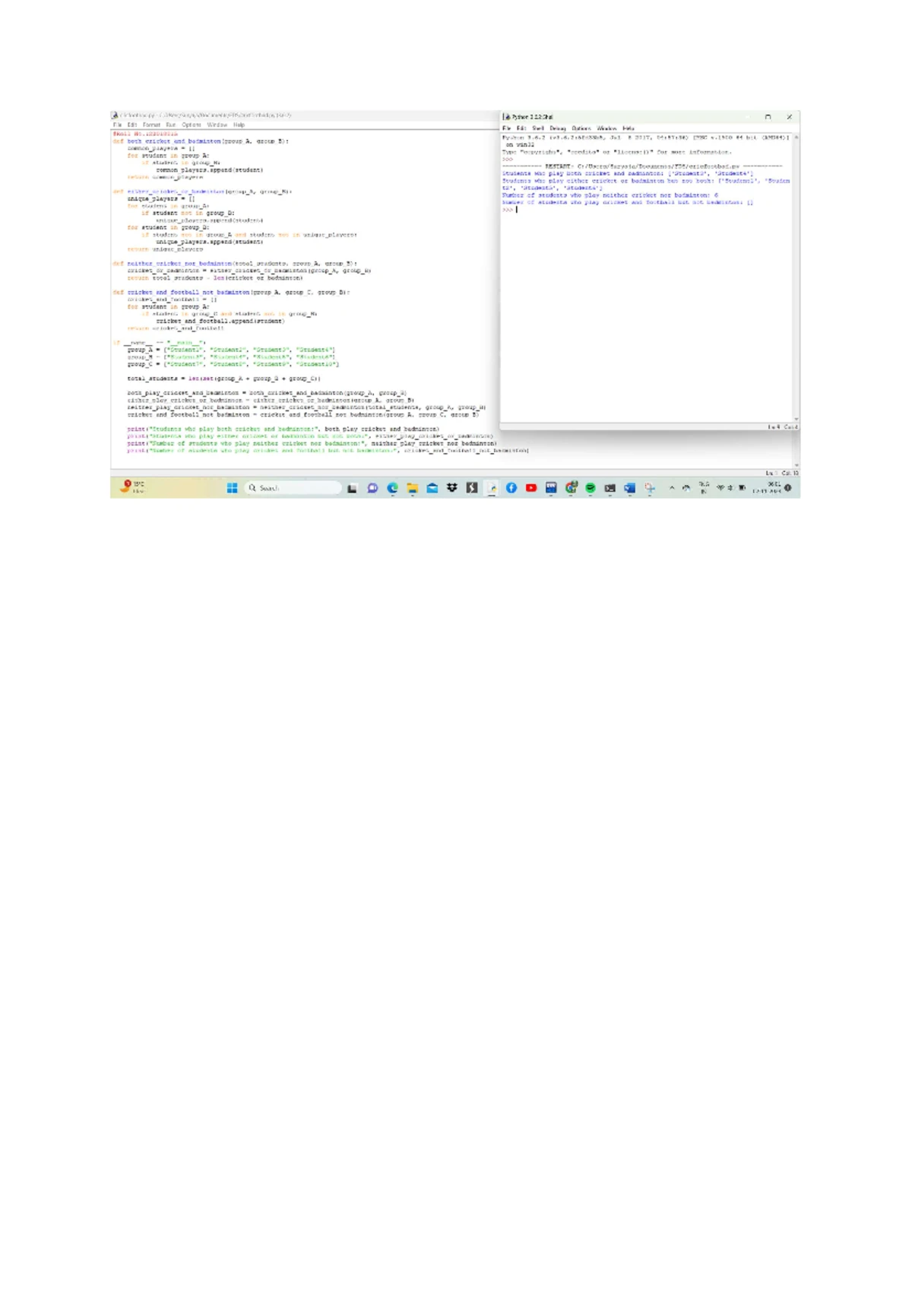Open the editor window's Help menu
The image size is (912, 1289).
[239, 125]
